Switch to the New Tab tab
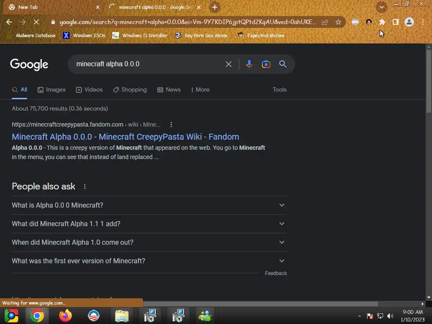Screen dimensions: 432x324 (52, 7)
